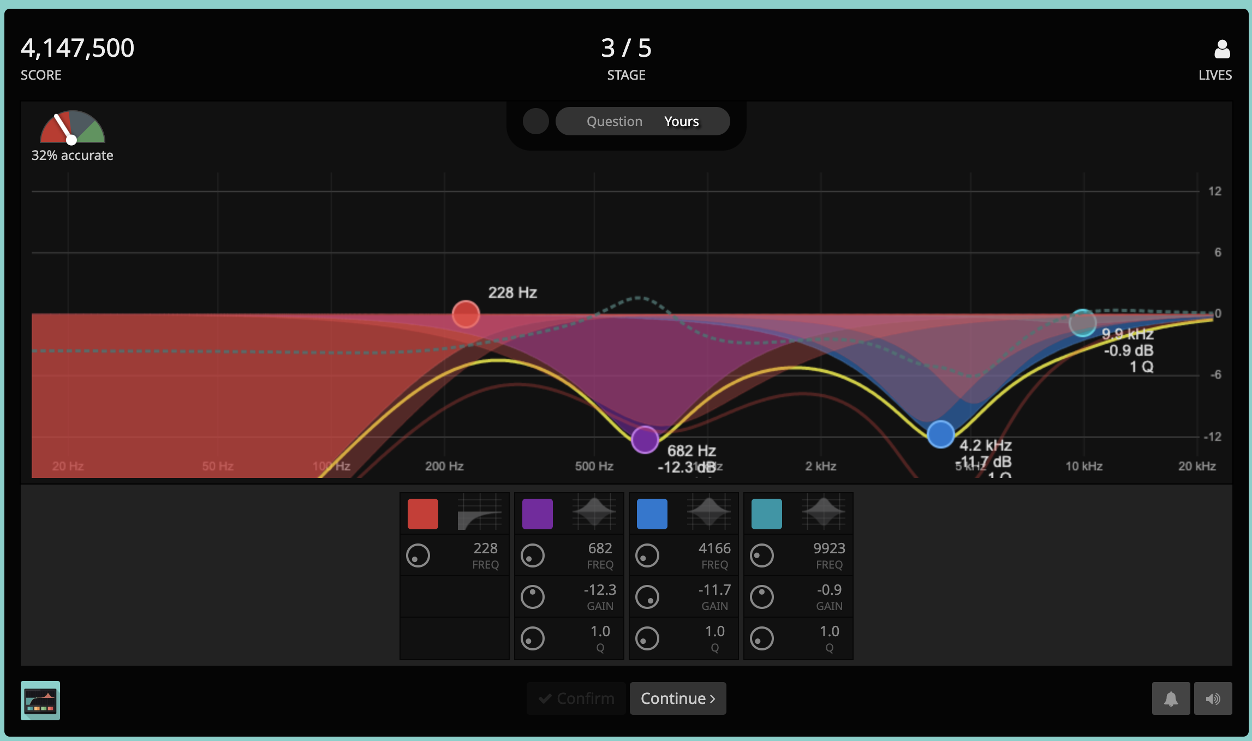Viewport: 1252px width, 741px height.
Task: Adjust the GAIN knob on the blue band
Action: coord(648,596)
